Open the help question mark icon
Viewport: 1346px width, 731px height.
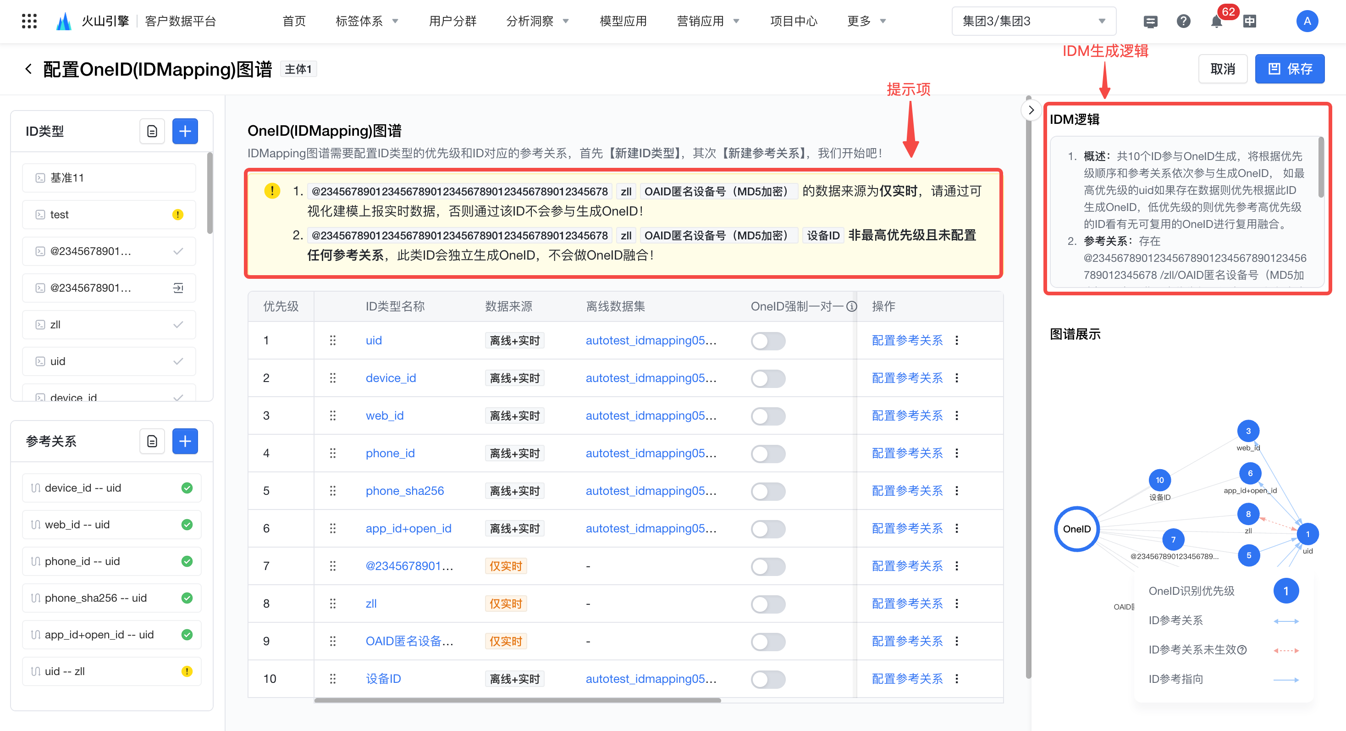[x=1183, y=21]
